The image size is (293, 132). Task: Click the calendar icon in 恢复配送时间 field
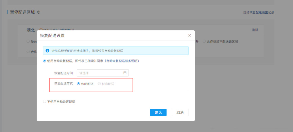click(x=125, y=73)
